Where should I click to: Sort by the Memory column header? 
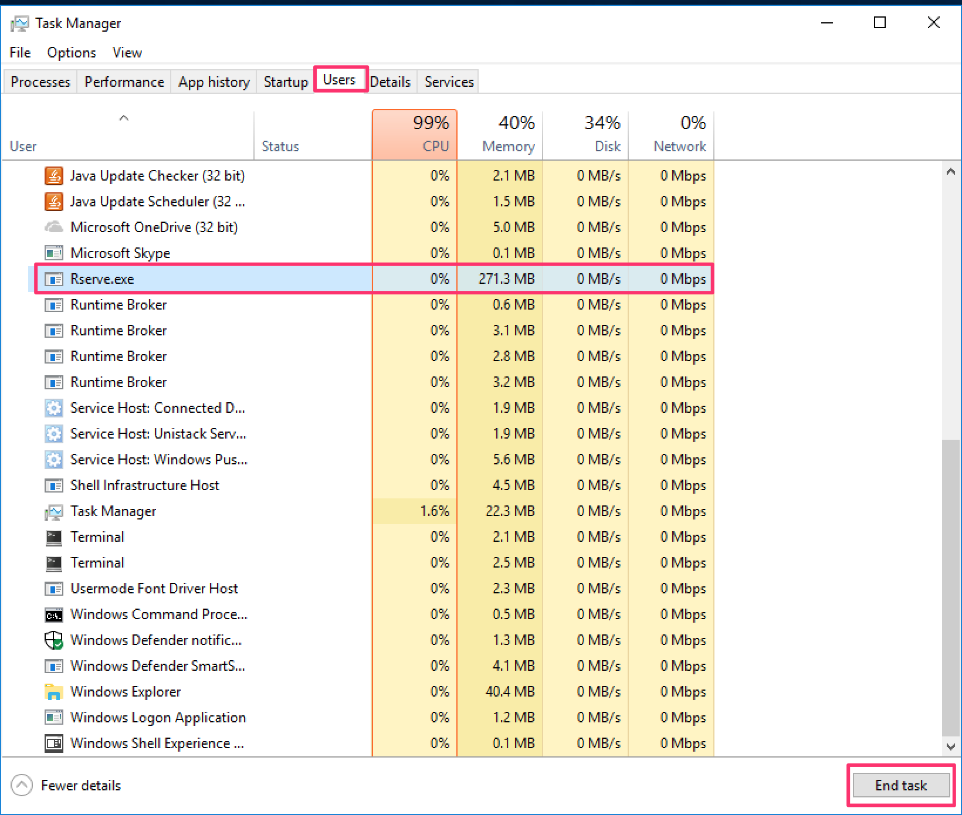pos(500,135)
